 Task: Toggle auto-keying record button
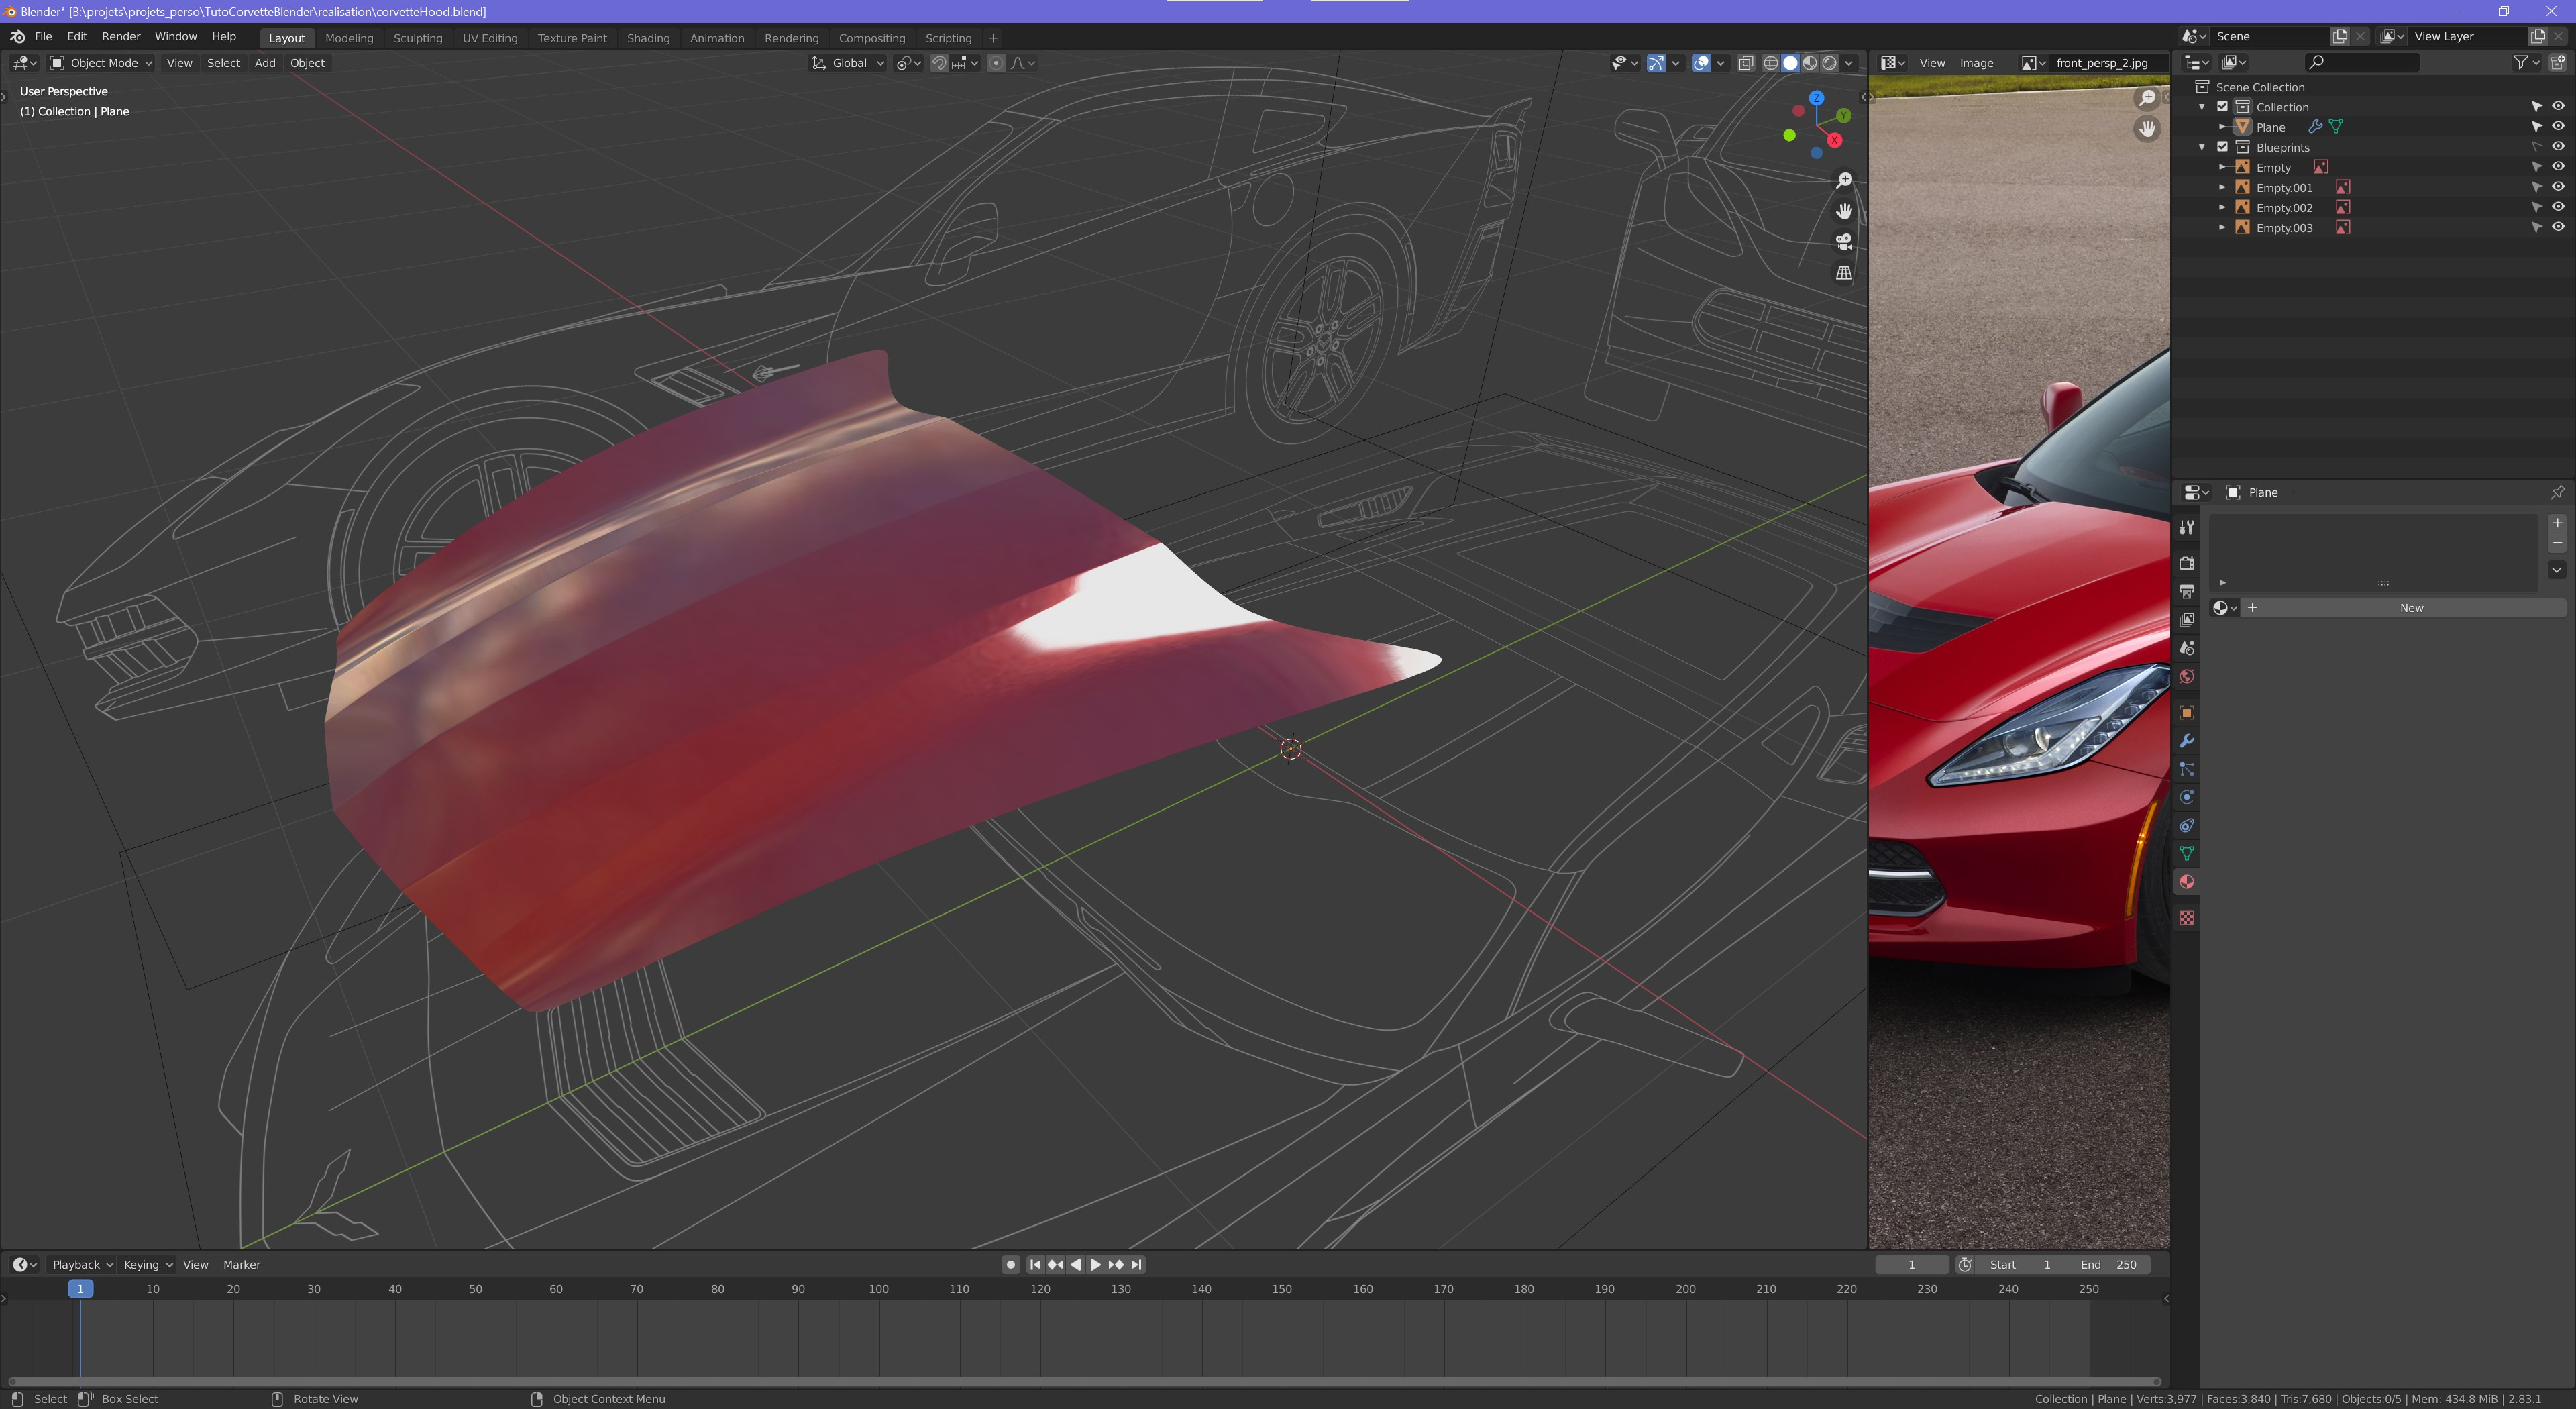coord(1011,1265)
